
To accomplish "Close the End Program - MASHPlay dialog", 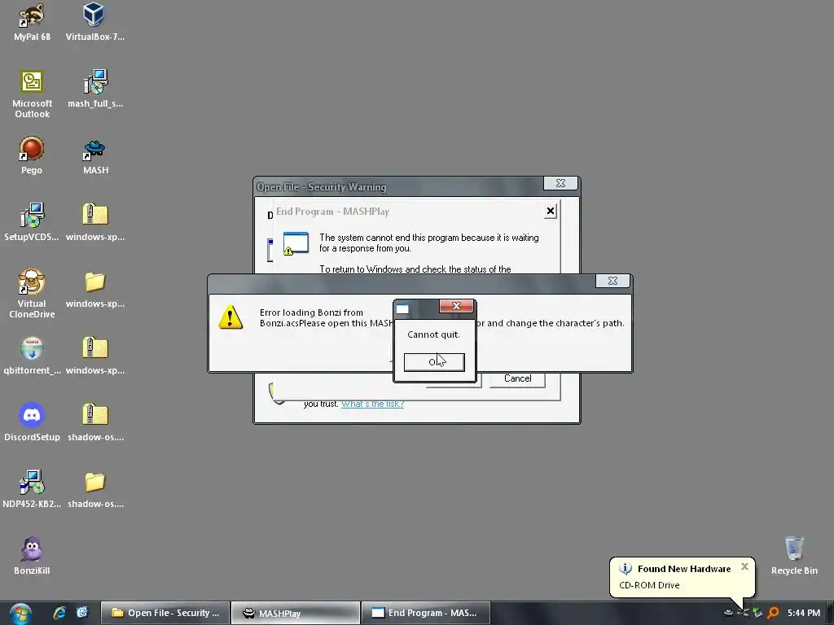I will pyautogui.click(x=551, y=211).
